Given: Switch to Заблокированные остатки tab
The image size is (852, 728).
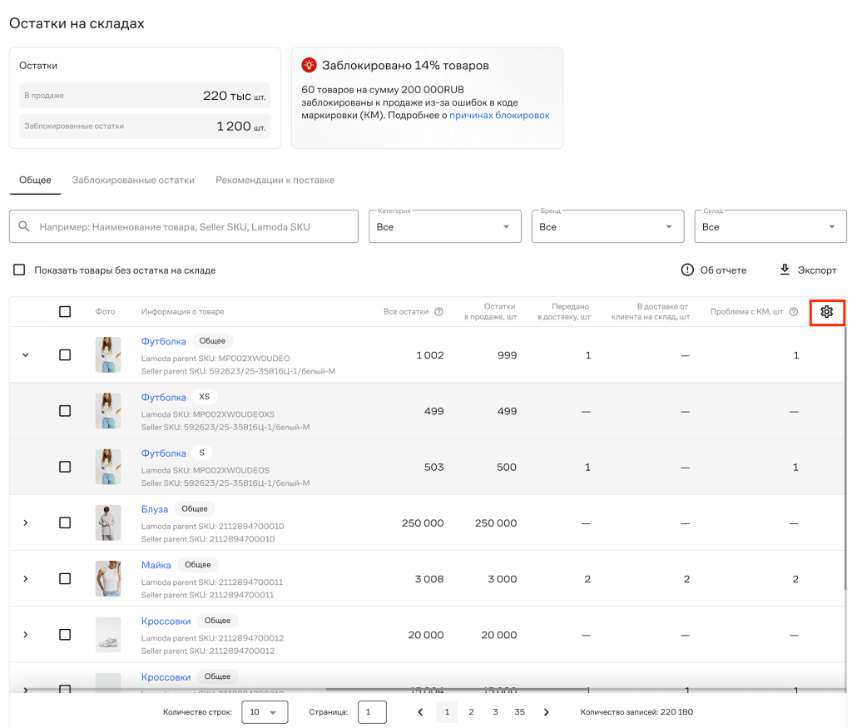Looking at the screenshot, I should (x=133, y=181).
